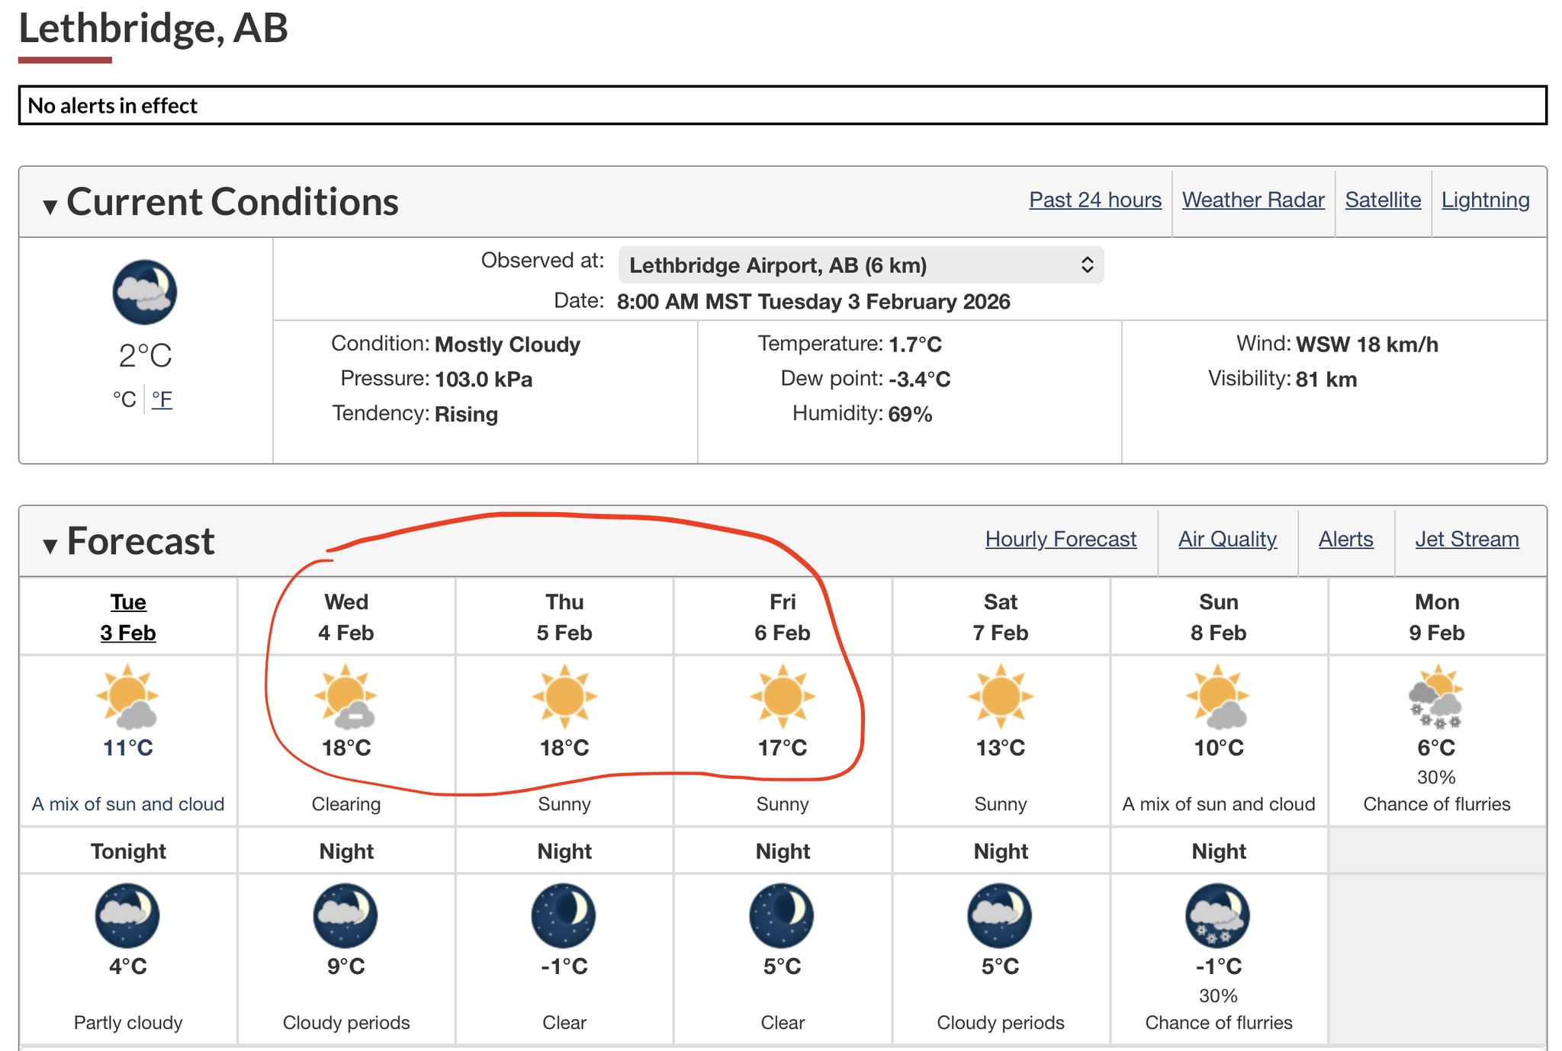View the Hourly Forecast

coord(1060,539)
